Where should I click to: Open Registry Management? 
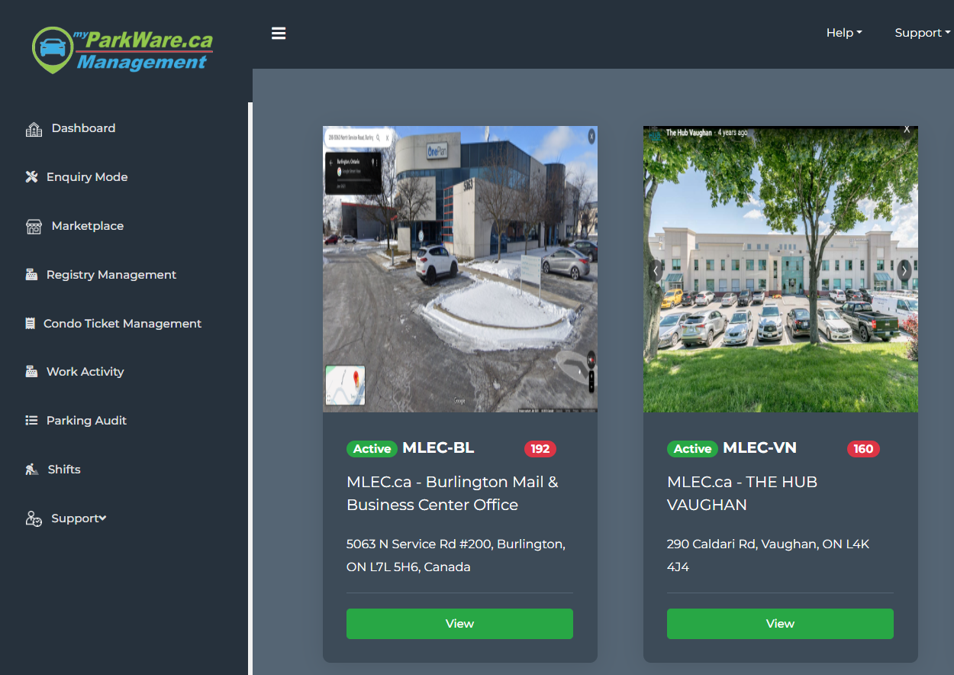click(111, 275)
